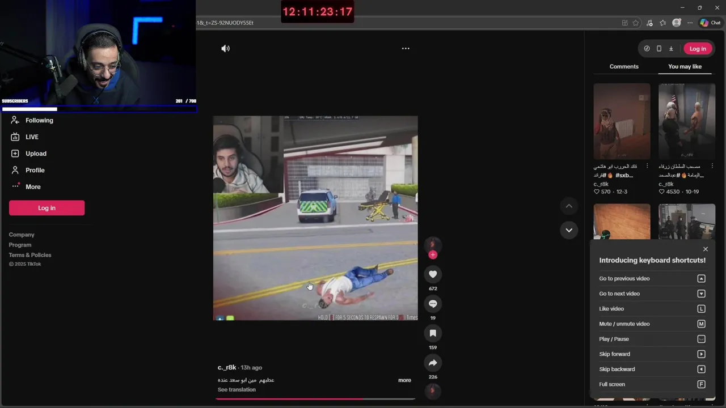Open the recommended video with 4530 likes
This screenshot has width=726, height=408.
click(687, 121)
